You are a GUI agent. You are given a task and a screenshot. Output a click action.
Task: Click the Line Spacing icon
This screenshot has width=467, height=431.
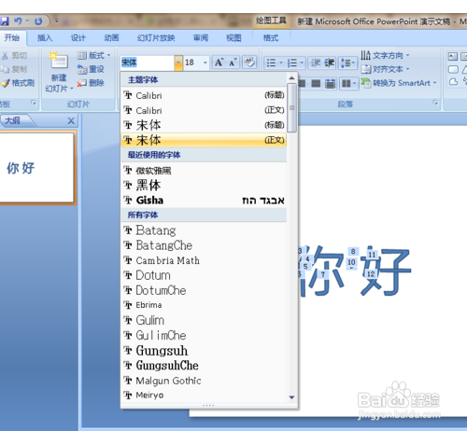(347, 63)
